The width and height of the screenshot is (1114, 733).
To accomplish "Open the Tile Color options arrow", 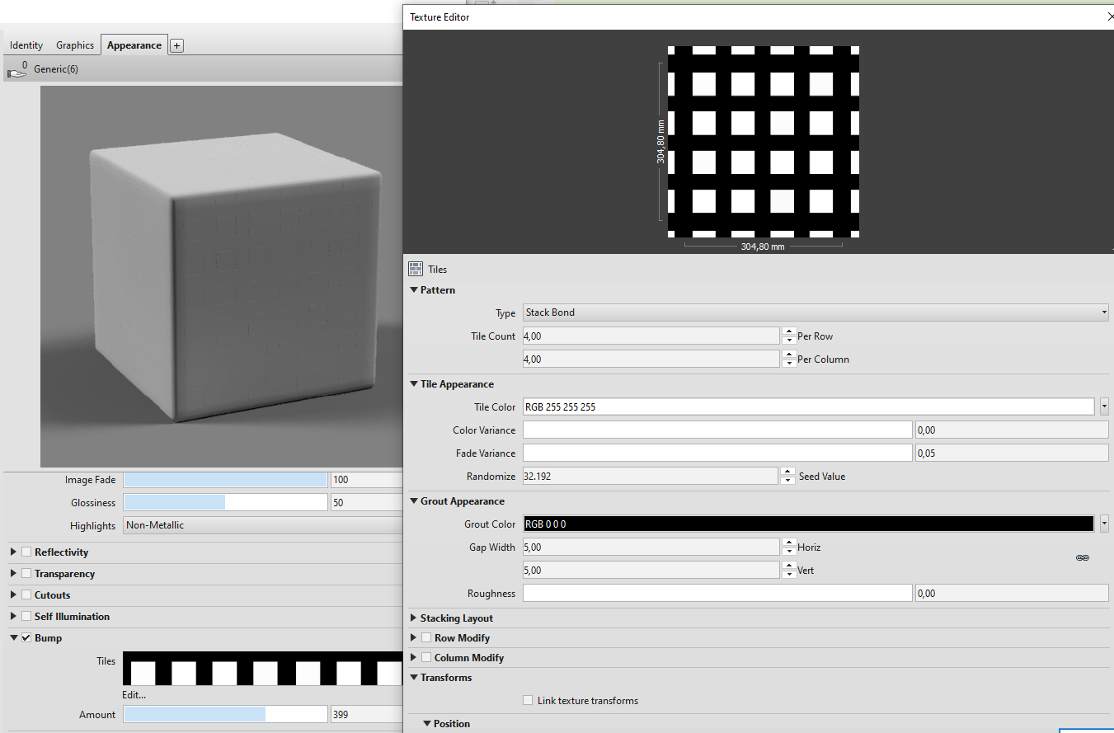I will [x=1104, y=406].
